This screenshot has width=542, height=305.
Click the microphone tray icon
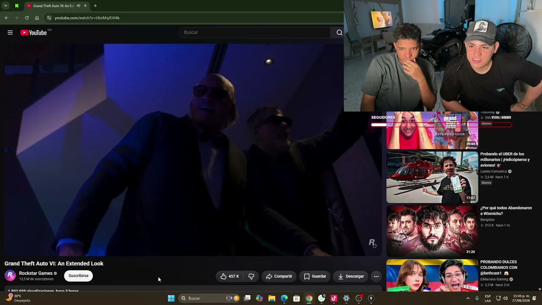point(477,298)
